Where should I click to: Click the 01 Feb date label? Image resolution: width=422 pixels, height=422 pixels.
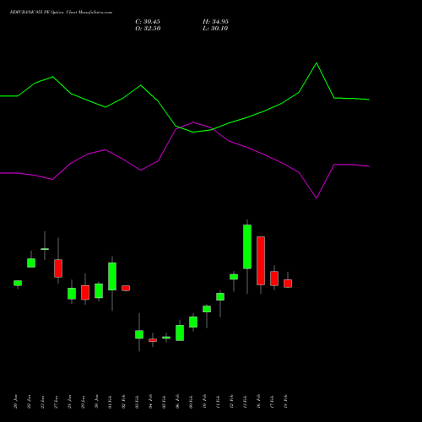[111, 402]
